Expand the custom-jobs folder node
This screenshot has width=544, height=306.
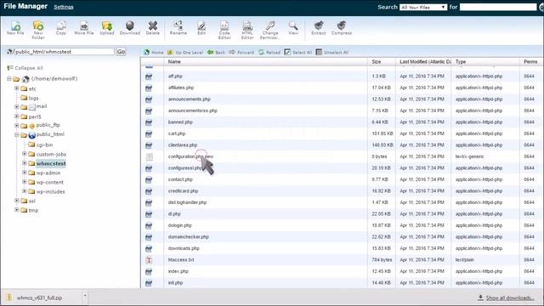pos(25,153)
